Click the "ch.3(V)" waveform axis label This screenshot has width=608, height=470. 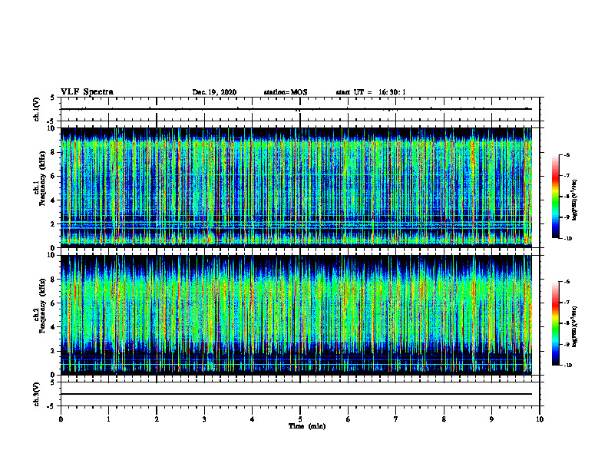point(36,394)
